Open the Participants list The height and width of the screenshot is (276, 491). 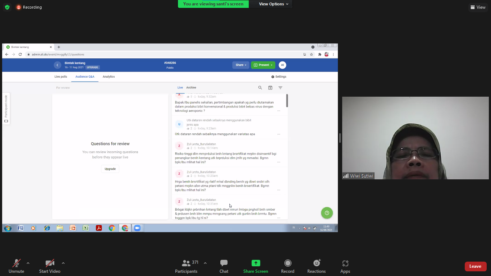[186, 266]
